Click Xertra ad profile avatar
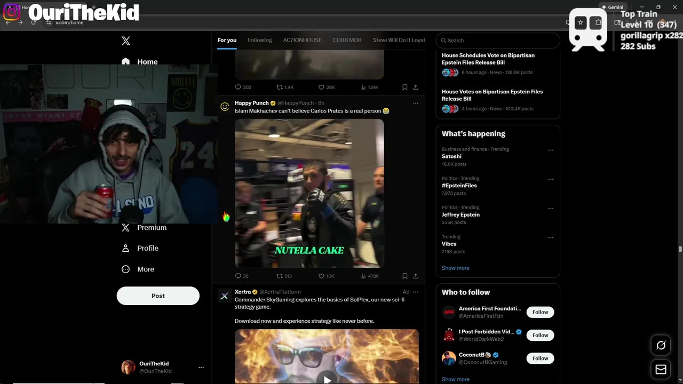Image resolution: width=683 pixels, height=384 pixels. click(225, 295)
